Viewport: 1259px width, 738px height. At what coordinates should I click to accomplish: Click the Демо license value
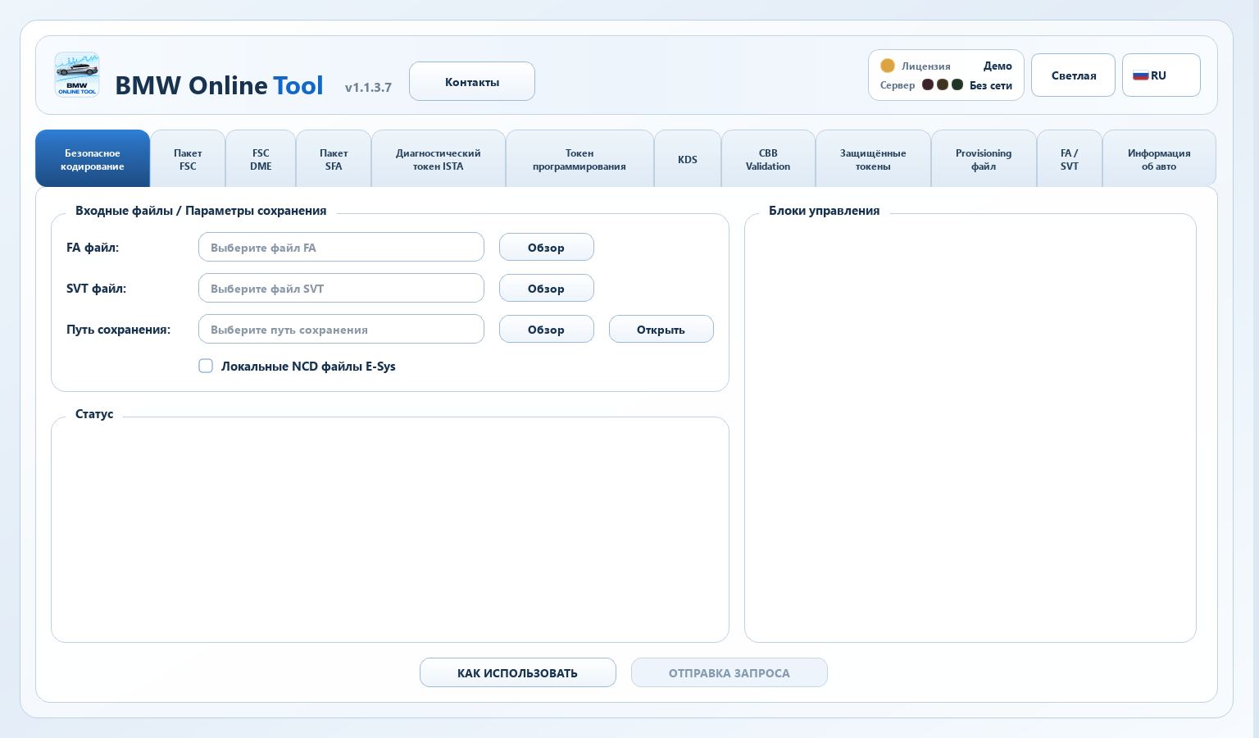pos(998,66)
